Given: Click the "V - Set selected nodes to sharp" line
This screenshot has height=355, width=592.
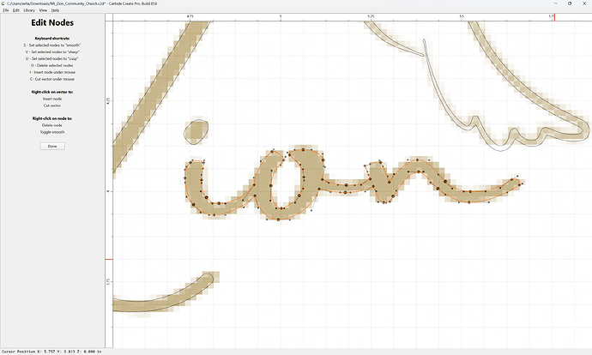Looking at the screenshot, I should click(52, 52).
